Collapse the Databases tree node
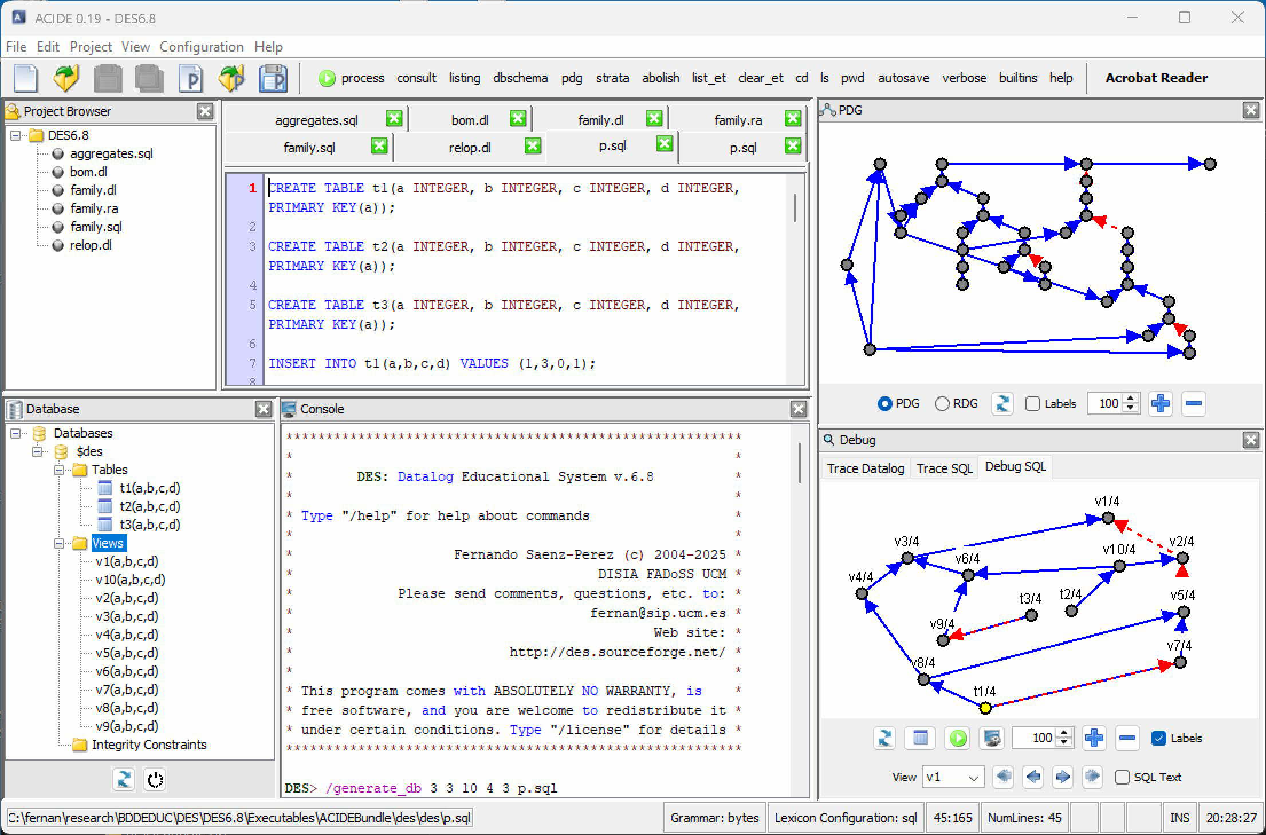Image resolution: width=1266 pixels, height=835 pixels. pyautogui.click(x=15, y=433)
